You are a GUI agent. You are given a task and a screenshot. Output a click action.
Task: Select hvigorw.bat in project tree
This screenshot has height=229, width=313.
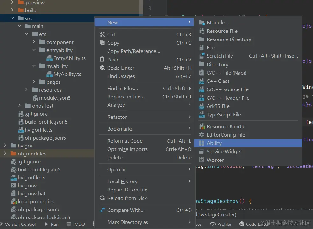pyautogui.click(x=32, y=193)
